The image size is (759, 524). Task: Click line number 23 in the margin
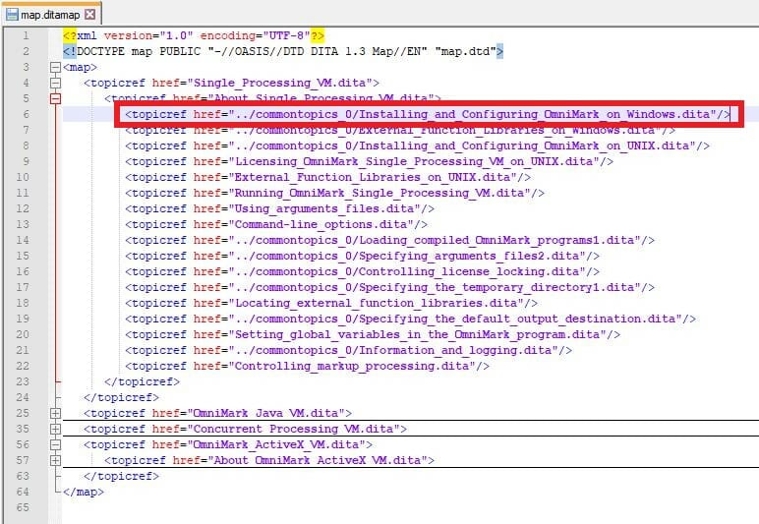pos(23,381)
